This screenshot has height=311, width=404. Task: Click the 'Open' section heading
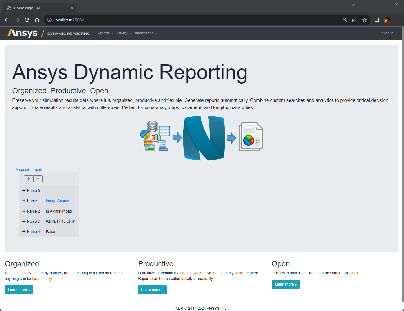(x=281, y=264)
